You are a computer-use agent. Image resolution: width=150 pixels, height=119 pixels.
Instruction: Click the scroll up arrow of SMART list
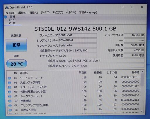[x=142, y=72]
